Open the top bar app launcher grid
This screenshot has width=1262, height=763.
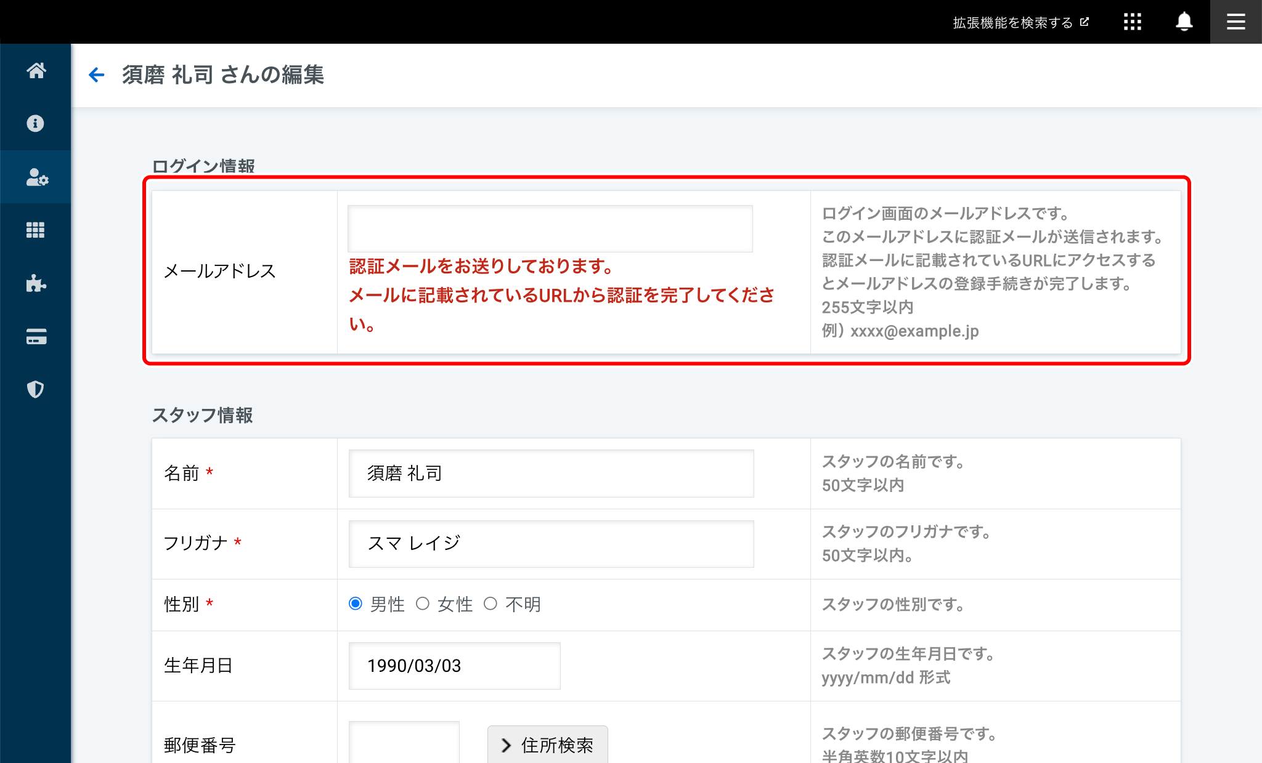(1132, 22)
